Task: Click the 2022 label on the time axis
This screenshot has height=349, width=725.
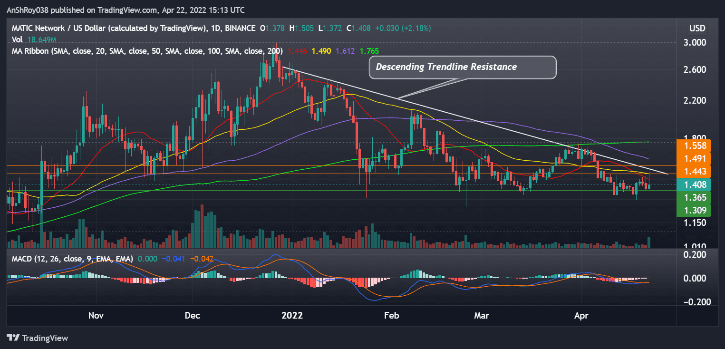Action: [x=292, y=315]
